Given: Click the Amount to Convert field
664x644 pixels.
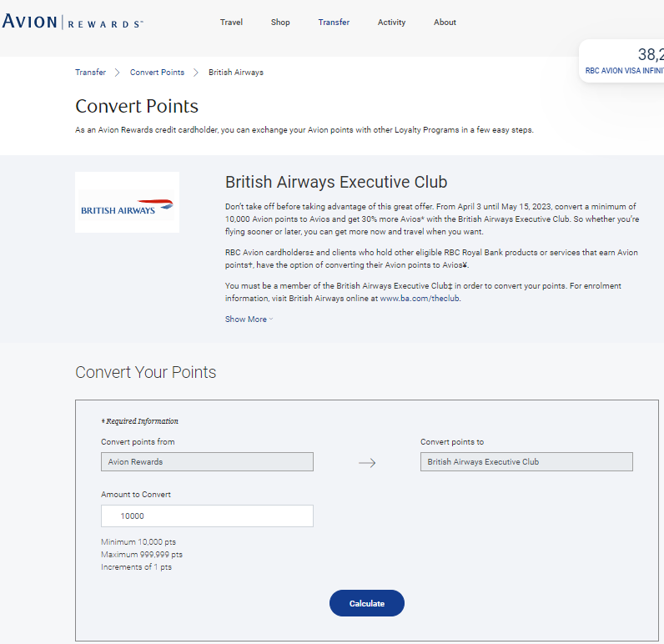Looking at the screenshot, I should pyautogui.click(x=207, y=516).
